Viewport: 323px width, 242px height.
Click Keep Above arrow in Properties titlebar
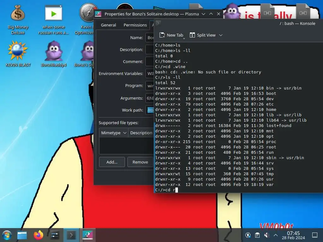211,14
